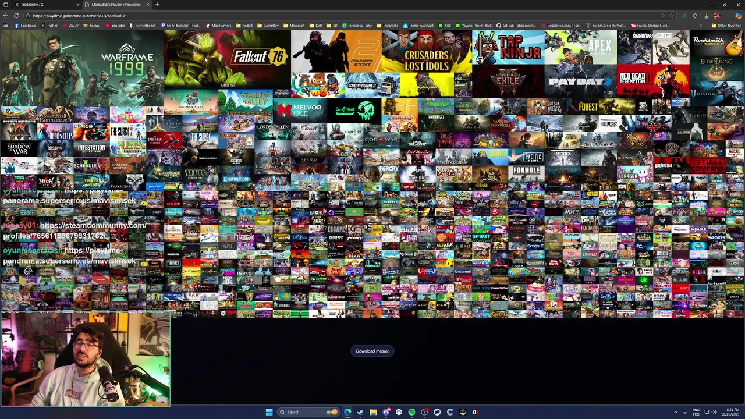Select the Rainbow Six Siege tile
The width and height of the screenshot is (745, 419).
pos(653,48)
